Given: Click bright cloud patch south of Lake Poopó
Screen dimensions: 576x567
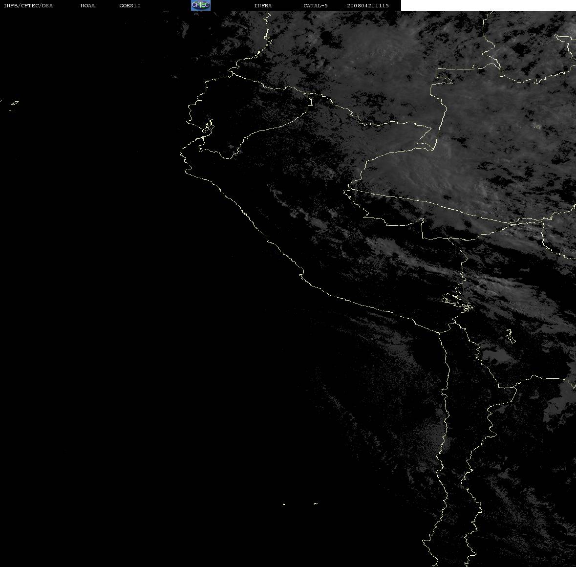Looking at the screenshot, I should pyautogui.click(x=499, y=356).
